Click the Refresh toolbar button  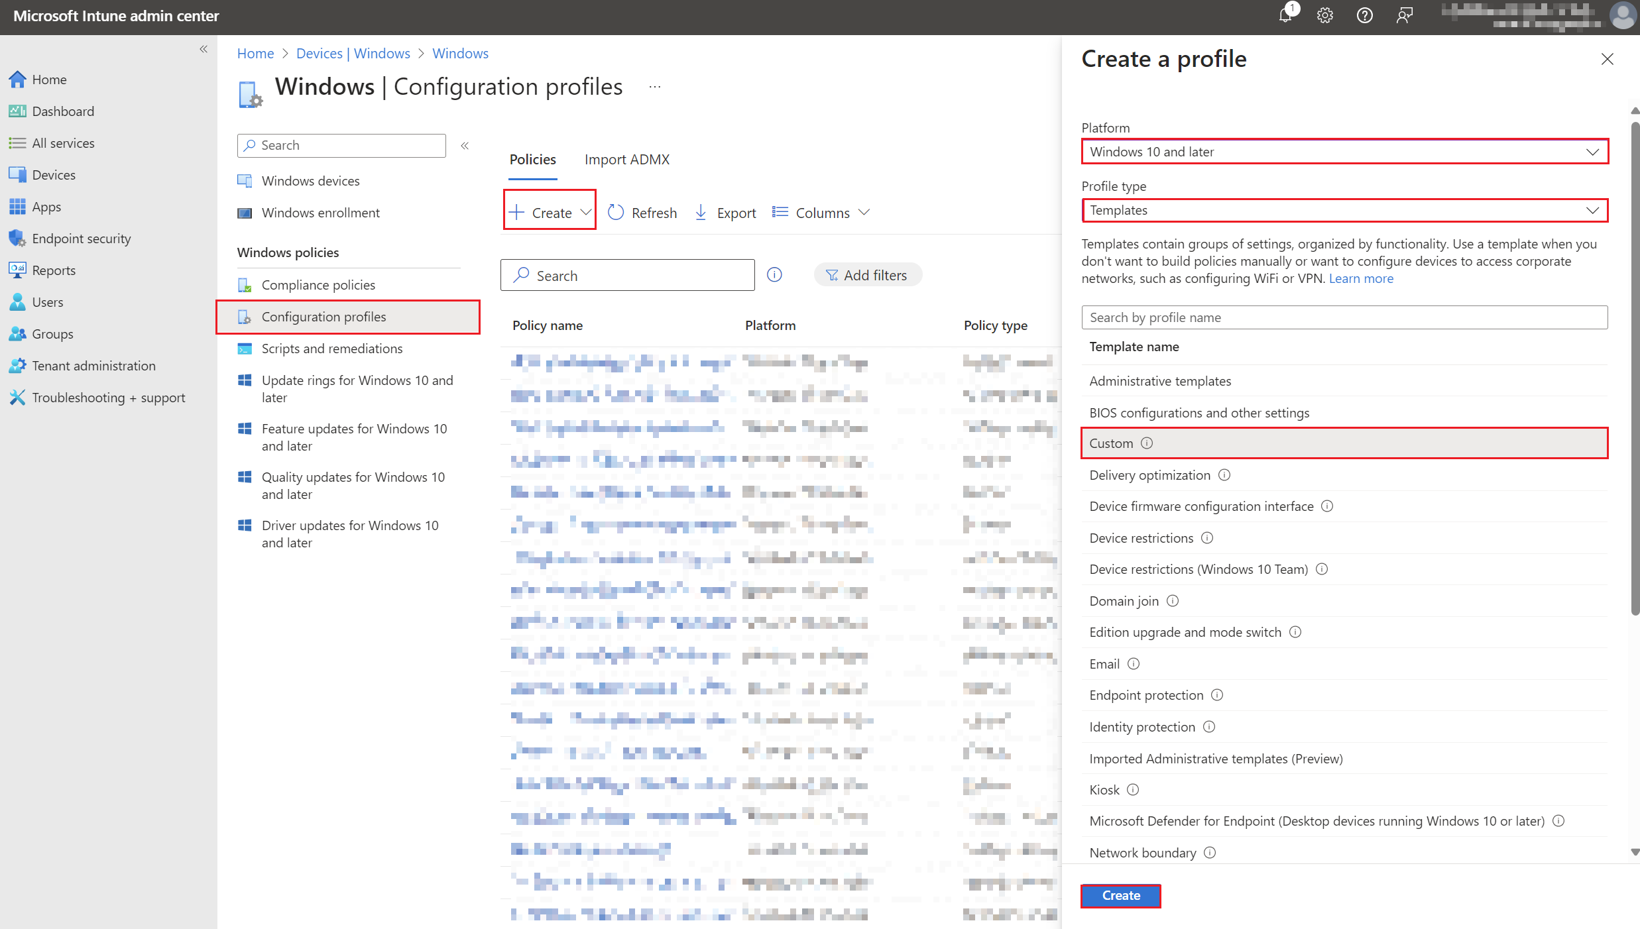[642, 213]
